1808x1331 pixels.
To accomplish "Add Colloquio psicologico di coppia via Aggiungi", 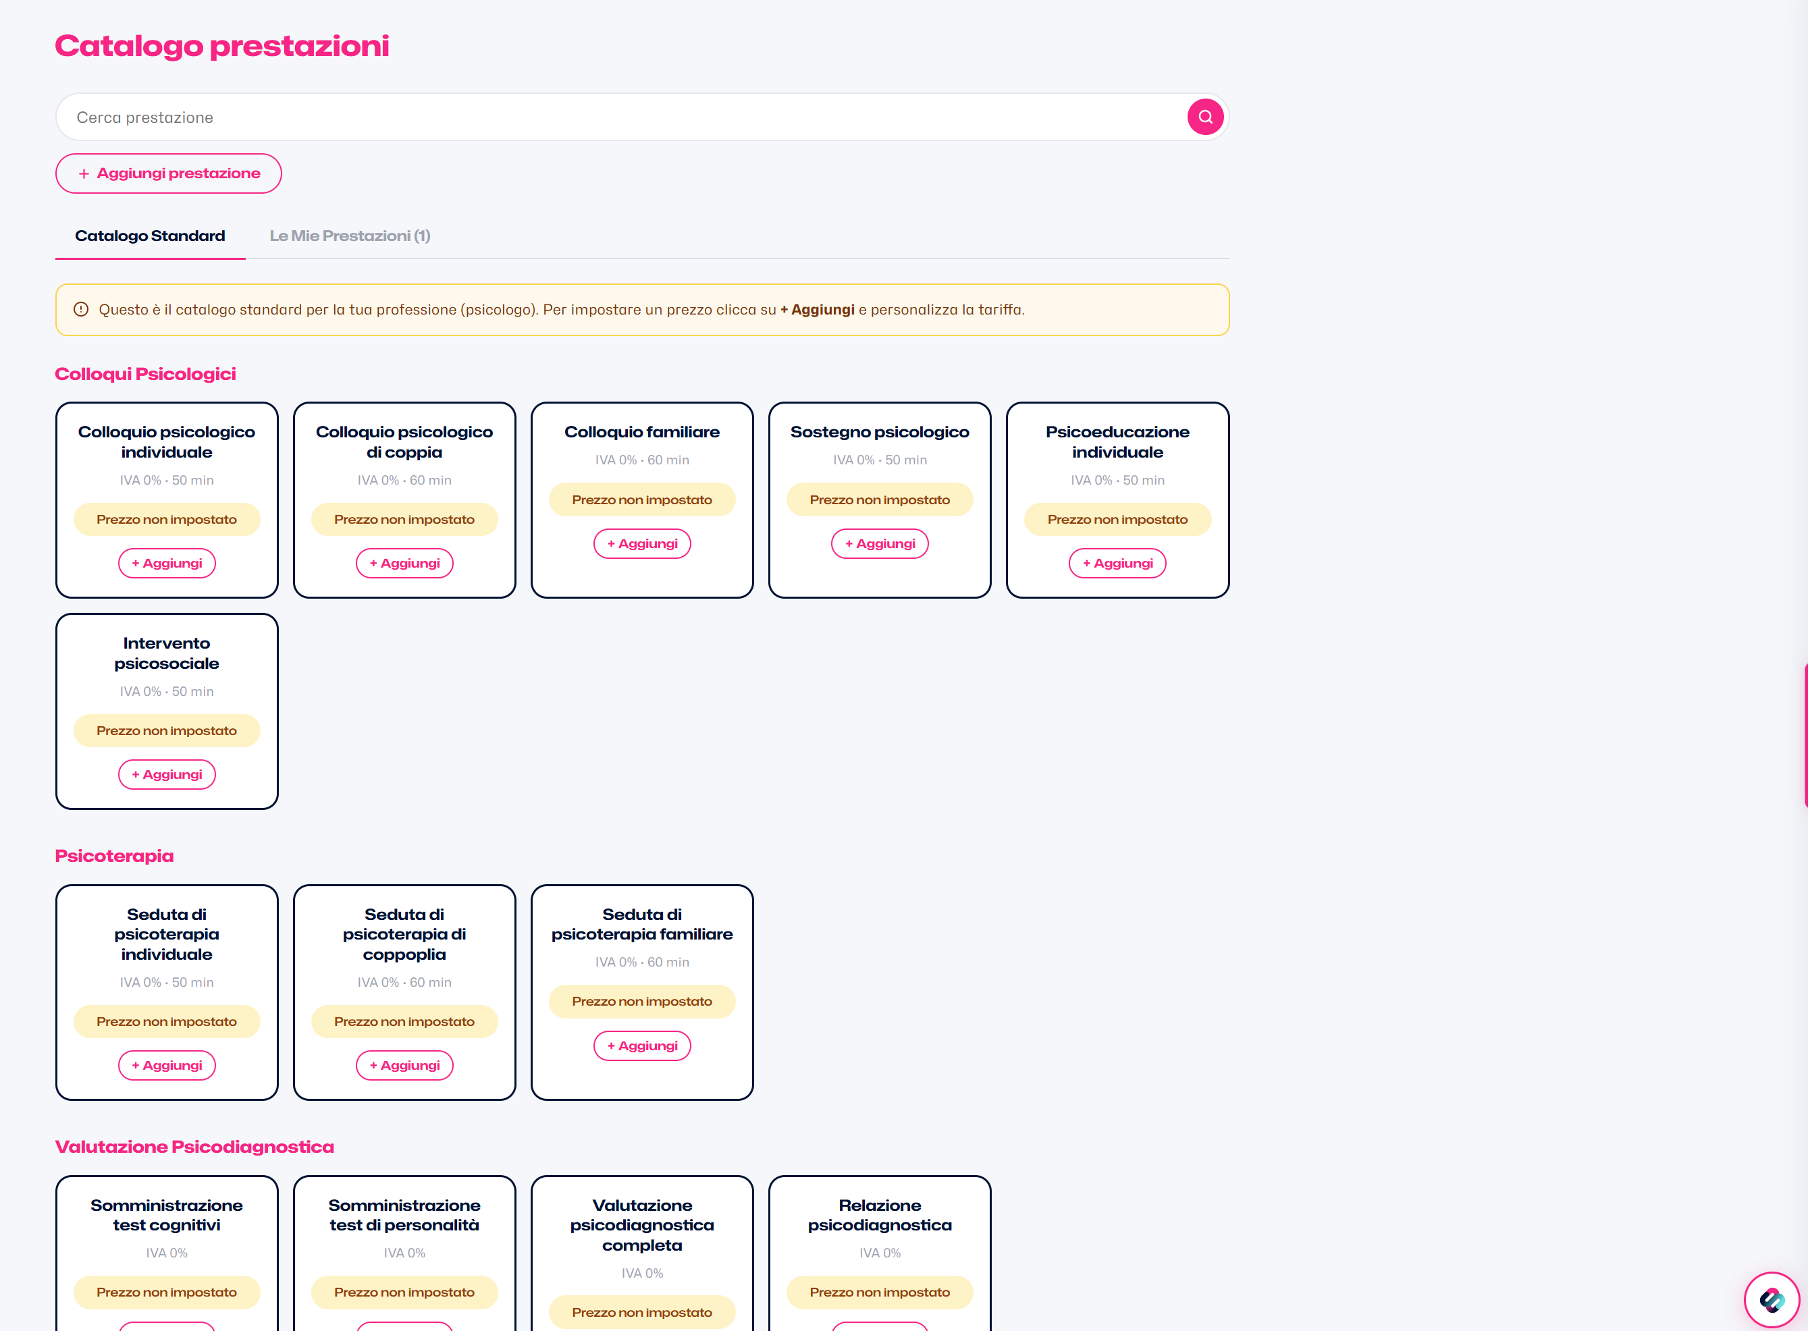I will 404,563.
